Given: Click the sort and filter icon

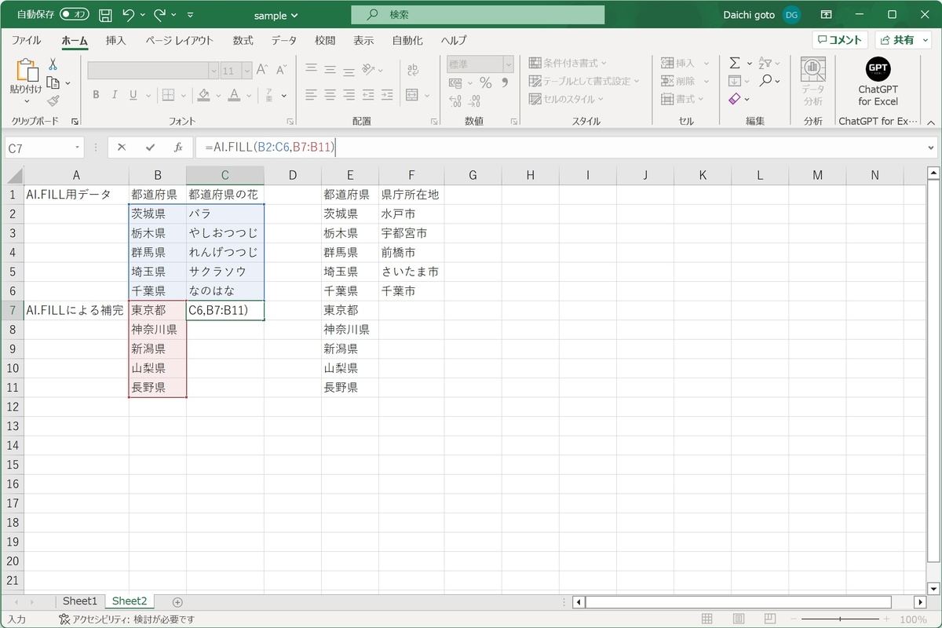Looking at the screenshot, I should point(765,63).
